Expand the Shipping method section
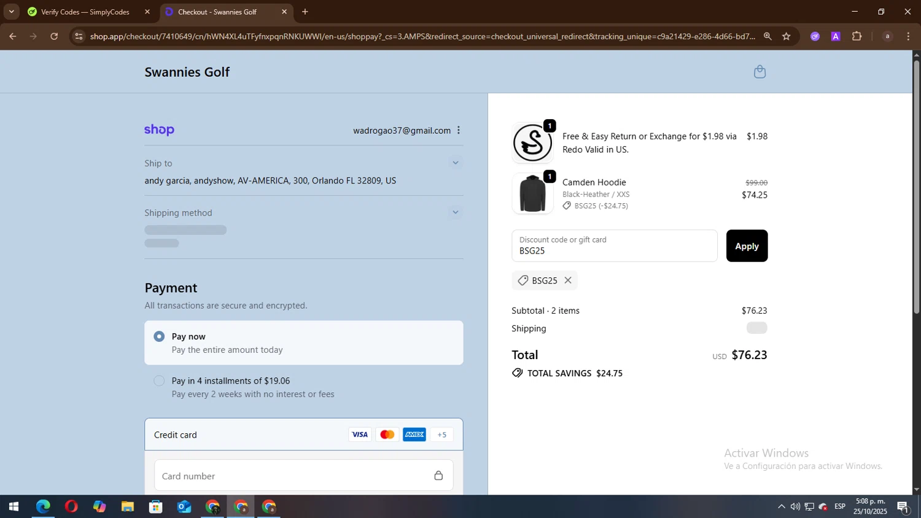Viewport: 921px width, 518px height. (x=456, y=212)
